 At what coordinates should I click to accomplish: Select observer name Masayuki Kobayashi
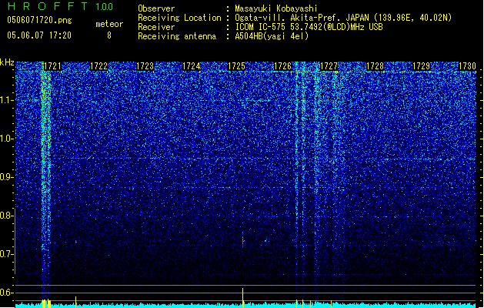pyautogui.click(x=276, y=8)
